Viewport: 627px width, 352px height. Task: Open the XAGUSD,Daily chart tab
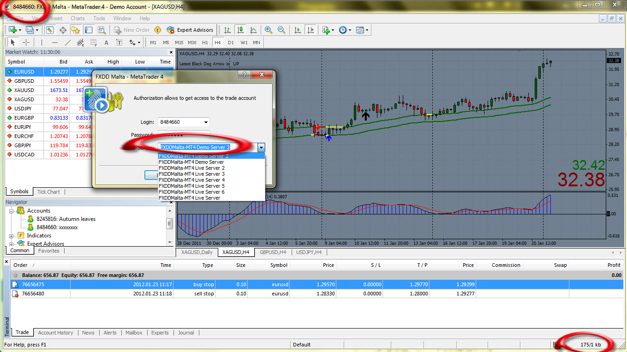tap(197, 252)
